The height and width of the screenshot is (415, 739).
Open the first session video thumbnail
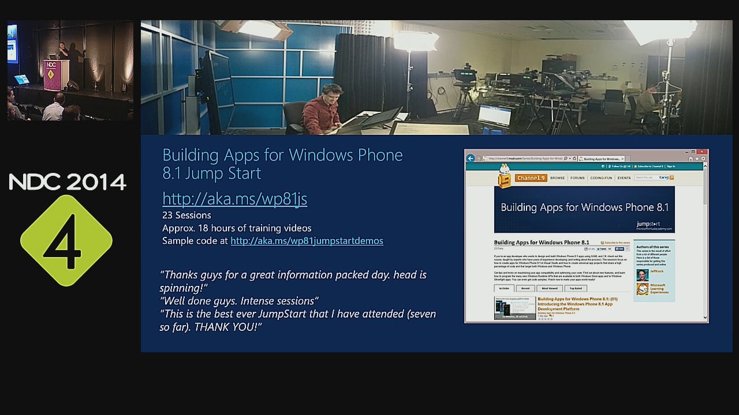coord(515,308)
